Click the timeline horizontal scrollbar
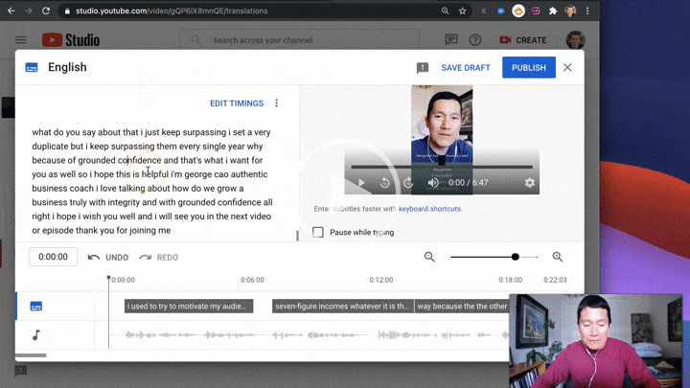The image size is (690, 388). click(x=31, y=355)
